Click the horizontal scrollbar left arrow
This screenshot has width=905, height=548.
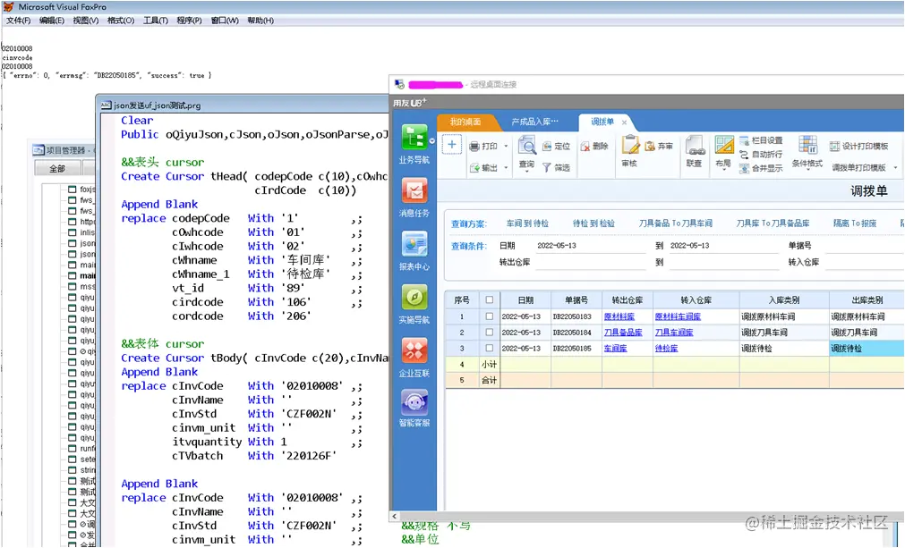coord(395,517)
